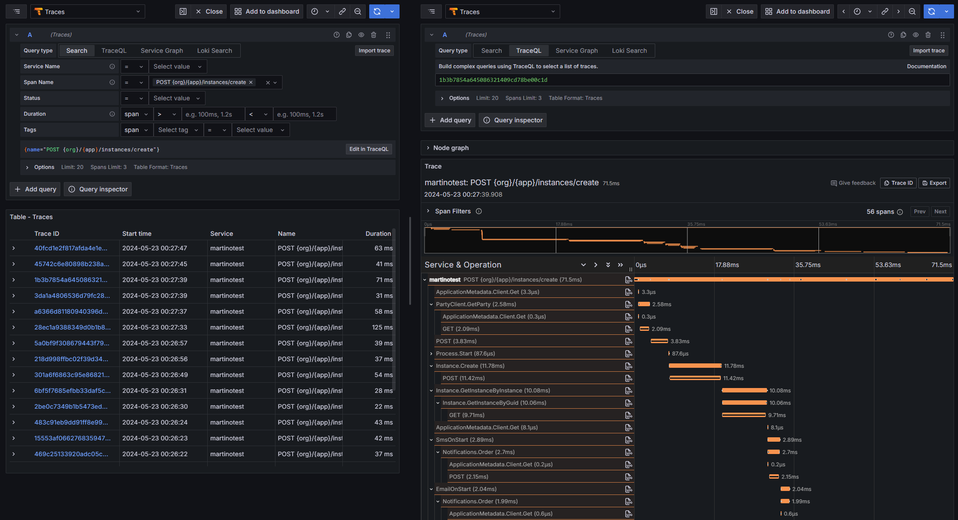Delete query A in right pane
The width and height of the screenshot is (958, 520).
[928, 35]
